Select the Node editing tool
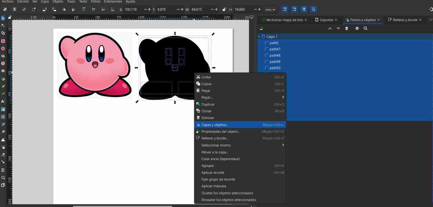This screenshot has height=207, width=433. pyautogui.click(x=3, y=25)
